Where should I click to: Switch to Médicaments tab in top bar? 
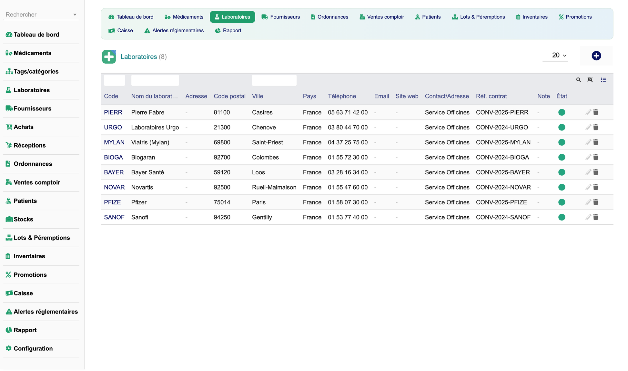[x=184, y=17]
